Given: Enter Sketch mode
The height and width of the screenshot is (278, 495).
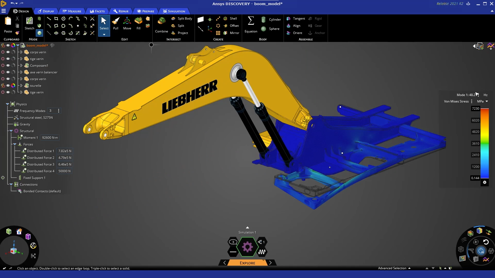Looking at the screenshot, I should [x=29, y=23].
